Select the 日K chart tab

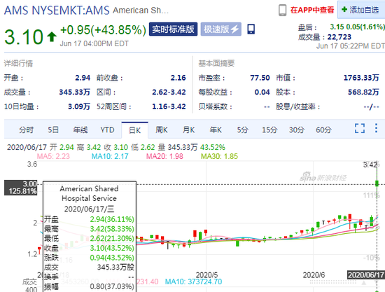tap(134, 130)
